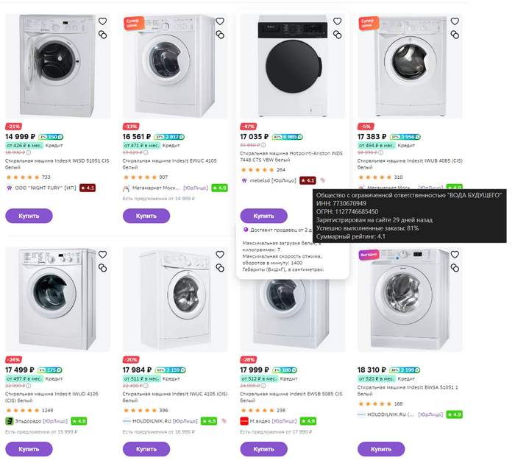Click compare icon on Indesit BWSA 51051

point(455,267)
